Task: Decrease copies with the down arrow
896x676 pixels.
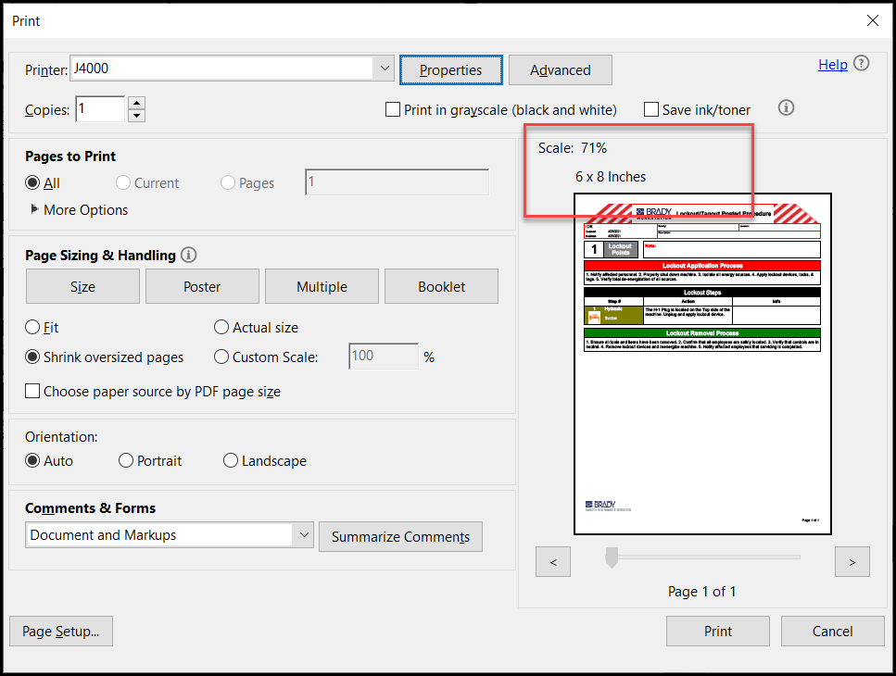Action: [x=136, y=116]
